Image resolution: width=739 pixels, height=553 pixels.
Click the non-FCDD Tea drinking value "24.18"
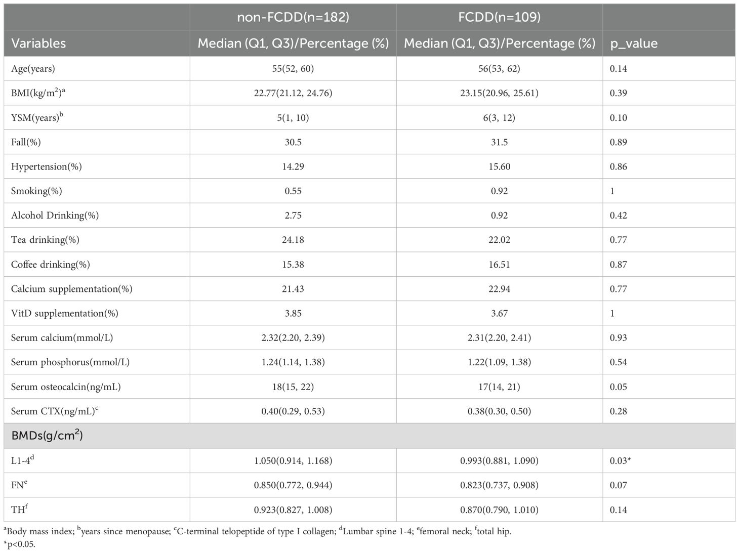[x=293, y=240]
